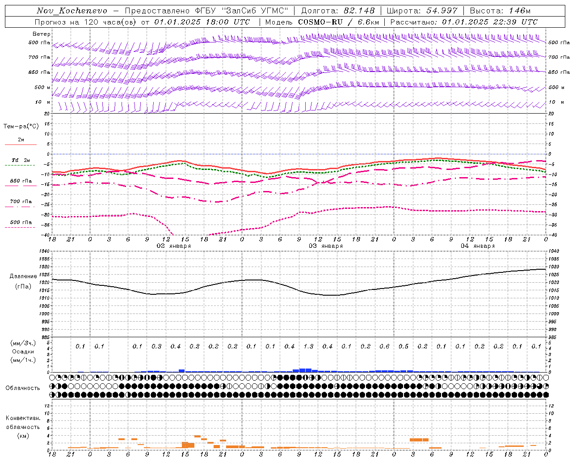The width and height of the screenshot is (572, 458).
Task: Select the provider text ФГБУ "ЗапСиб УГМС"
Action: (242, 11)
